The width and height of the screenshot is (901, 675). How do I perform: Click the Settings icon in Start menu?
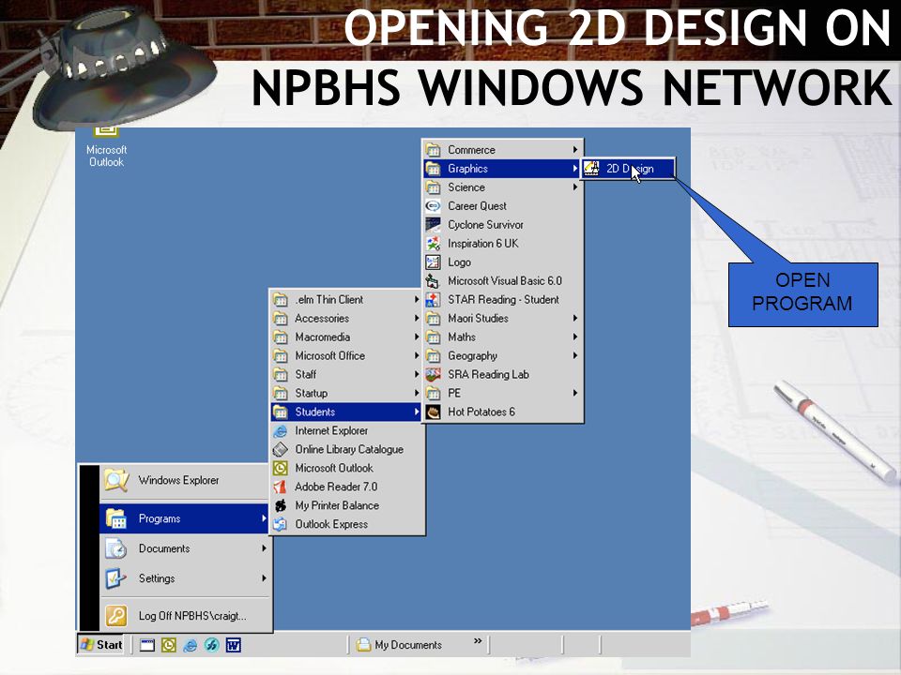[115, 578]
